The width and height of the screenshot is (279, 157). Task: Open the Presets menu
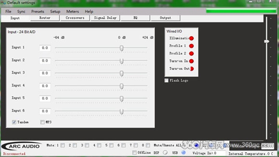[x=37, y=12]
